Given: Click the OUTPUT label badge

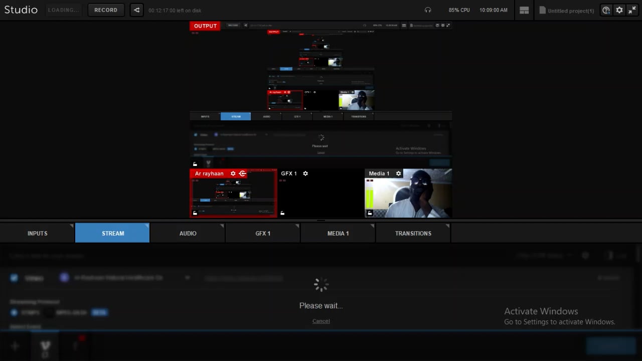Looking at the screenshot, I should (205, 26).
